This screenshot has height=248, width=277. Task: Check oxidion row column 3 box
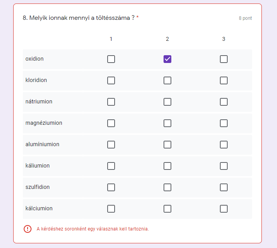(x=224, y=59)
